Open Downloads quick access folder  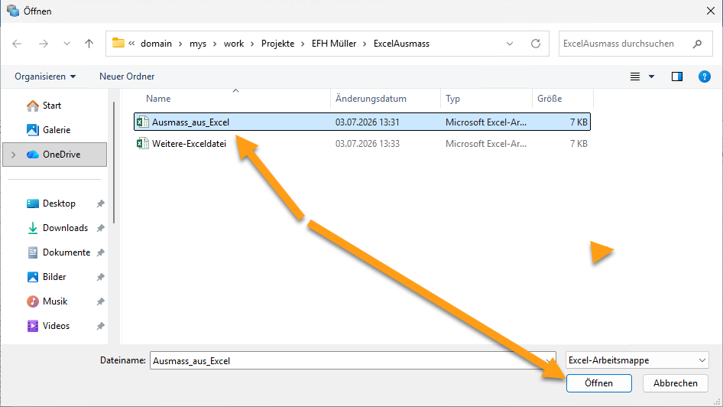[x=57, y=228]
